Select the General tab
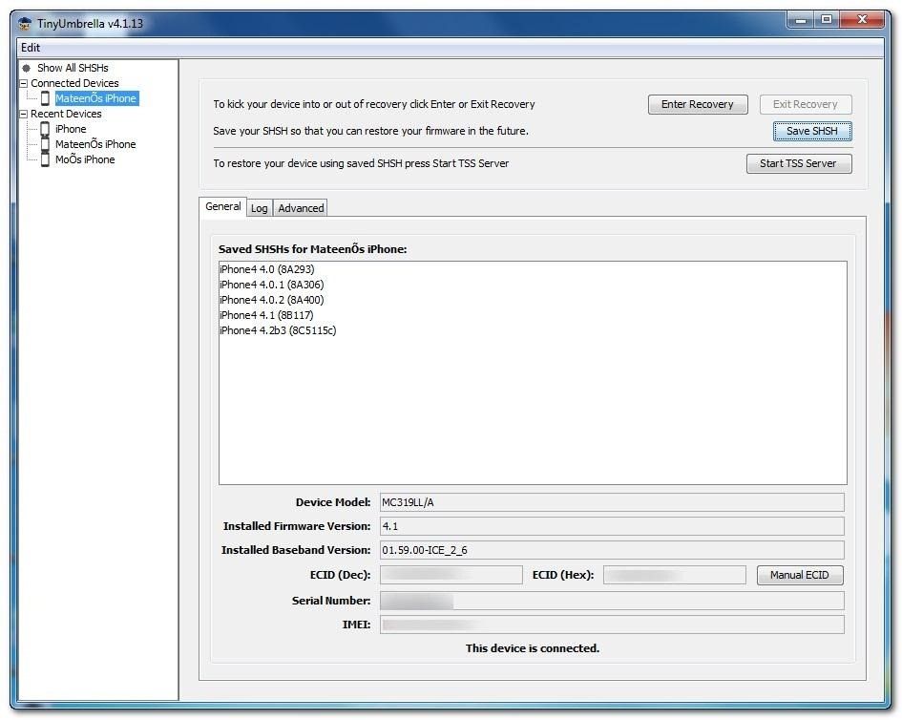Screen dimensions: 902x720 click(x=222, y=206)
